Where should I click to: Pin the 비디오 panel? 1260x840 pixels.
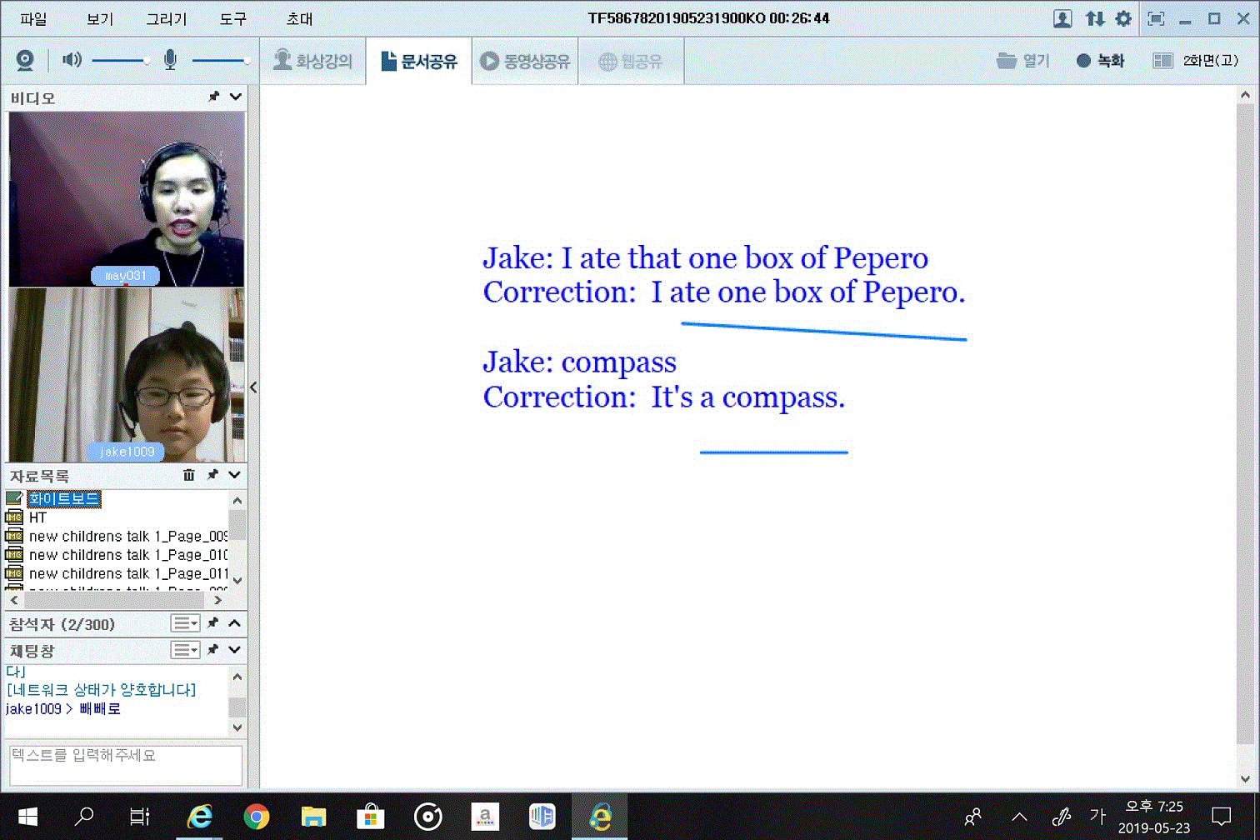213,97
